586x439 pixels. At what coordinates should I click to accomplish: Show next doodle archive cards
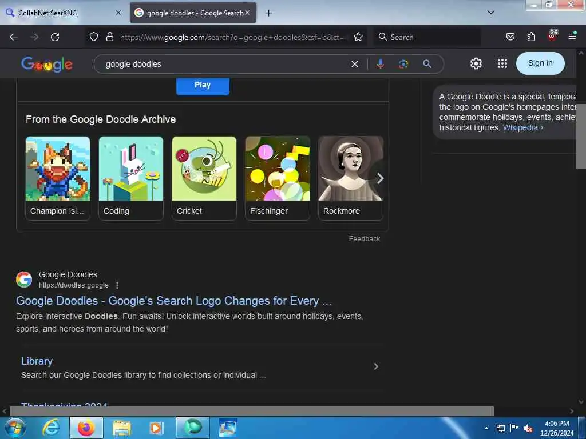coord(380,178)
